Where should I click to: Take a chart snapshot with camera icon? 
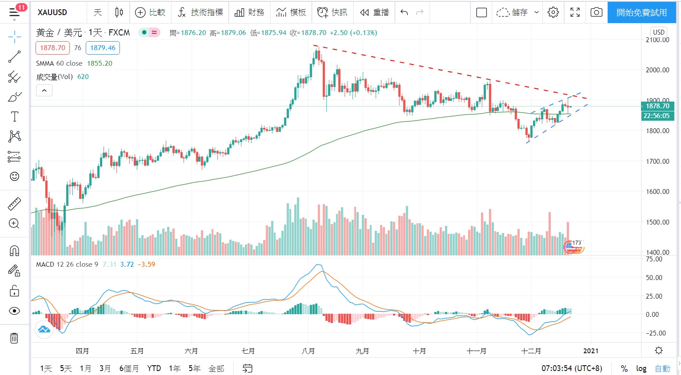point(596,12)
